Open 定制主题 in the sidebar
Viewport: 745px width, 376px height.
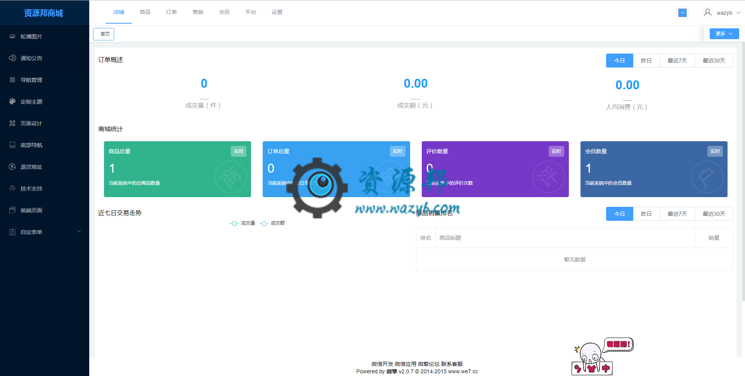(45, 101)
